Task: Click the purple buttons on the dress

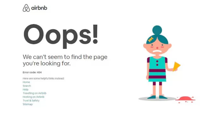Action: 157,63
